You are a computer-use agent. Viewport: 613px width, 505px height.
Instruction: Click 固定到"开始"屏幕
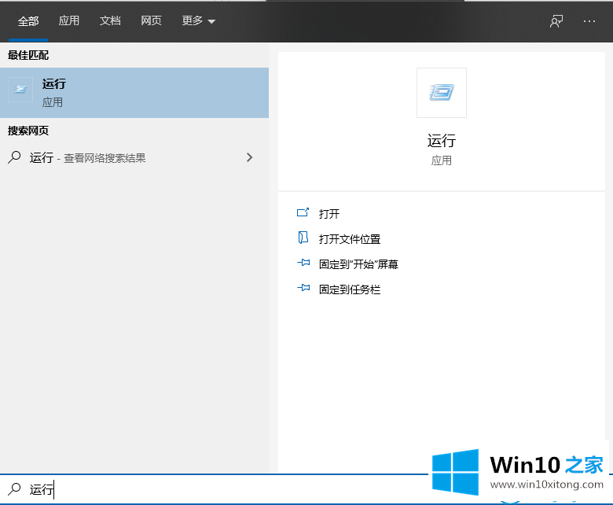point(358,264)
